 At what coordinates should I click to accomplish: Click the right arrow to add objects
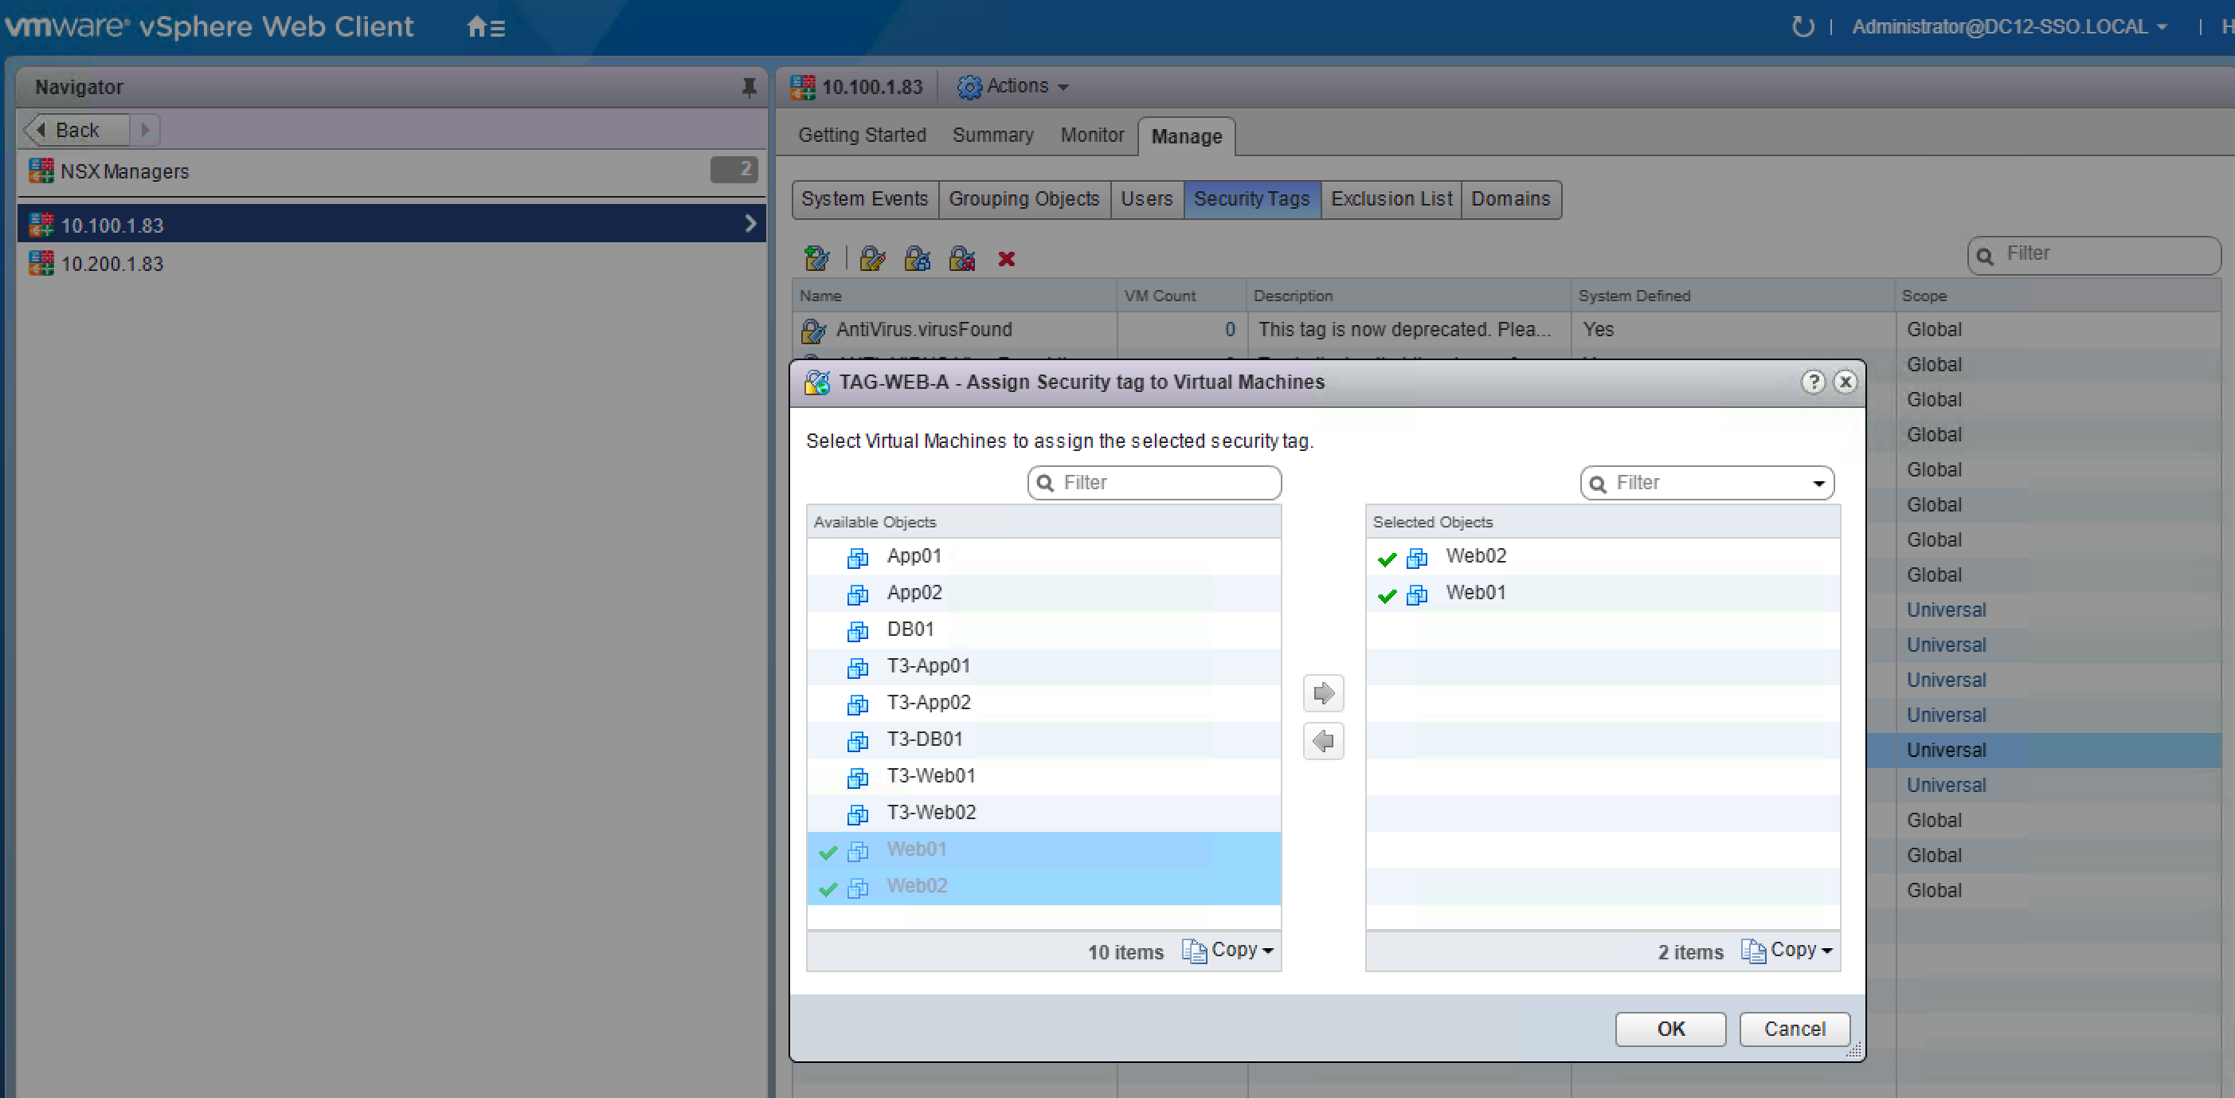(1323, 692)
